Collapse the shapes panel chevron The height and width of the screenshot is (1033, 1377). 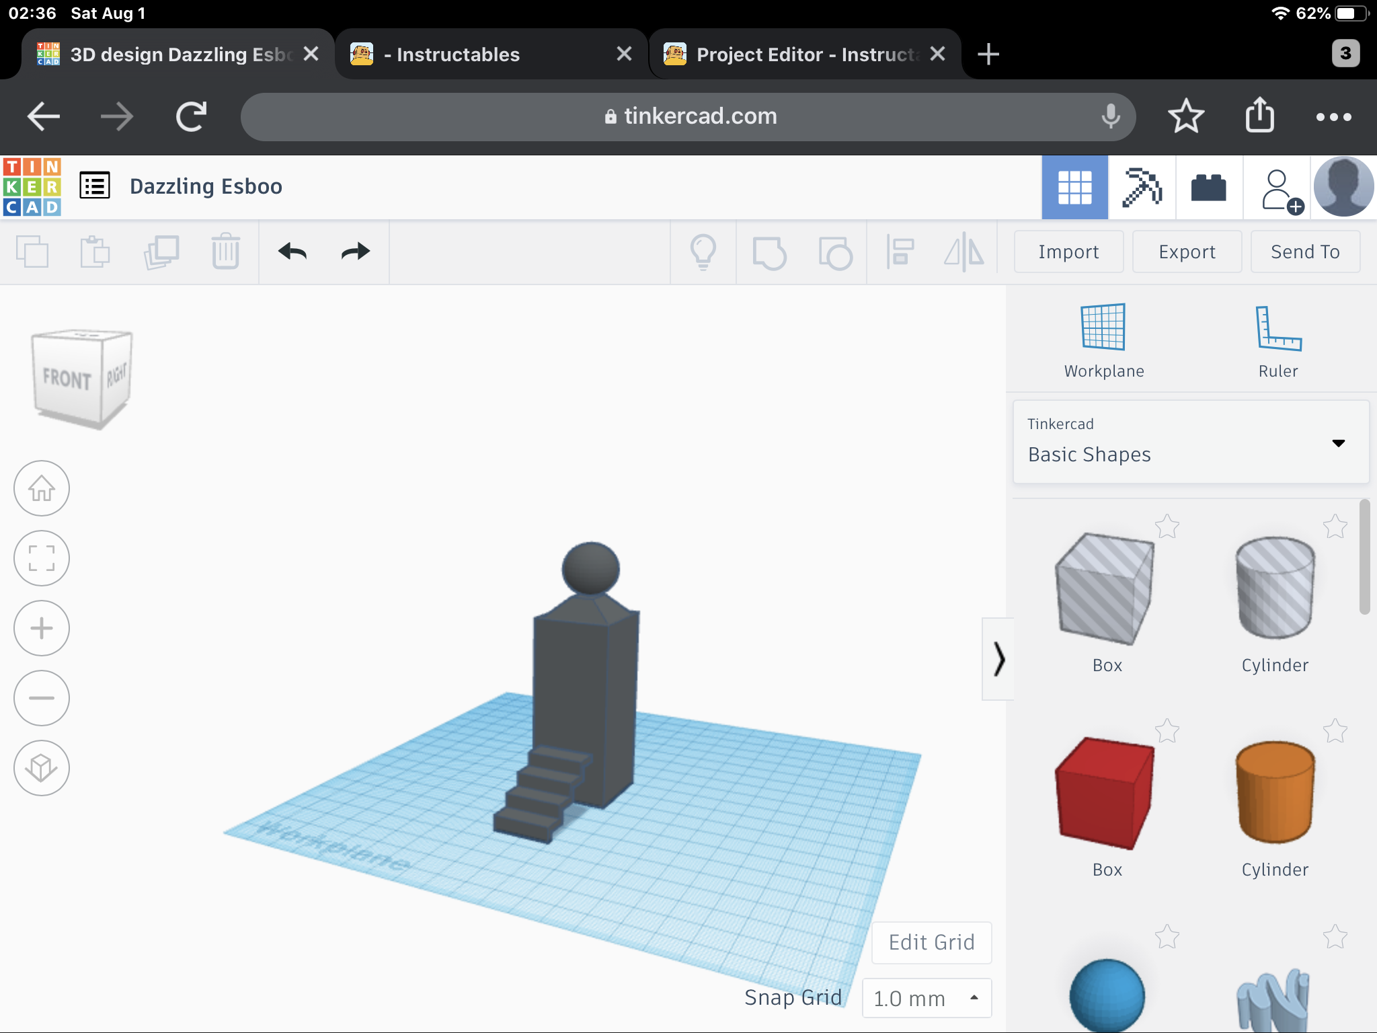click(x=998, y=659)
